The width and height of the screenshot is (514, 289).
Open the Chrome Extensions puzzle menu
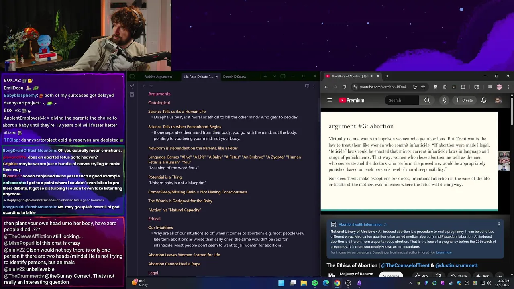point(463,87)
